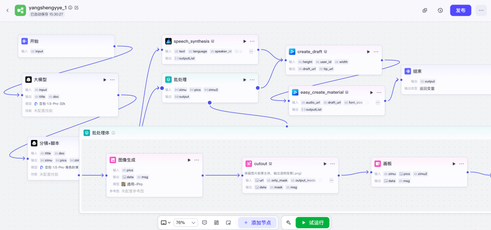Select the 结束 end node icon
This screenshot has height=230, width=491.
tap(408, 71)
